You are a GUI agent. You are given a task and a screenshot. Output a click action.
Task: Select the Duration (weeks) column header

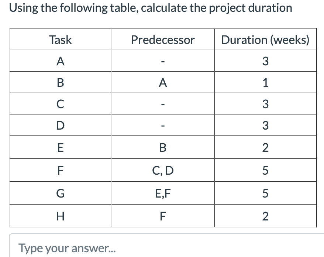click(265, 40)
